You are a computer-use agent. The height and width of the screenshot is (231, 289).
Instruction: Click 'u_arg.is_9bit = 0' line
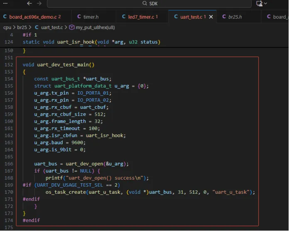[x=60, y=150]
